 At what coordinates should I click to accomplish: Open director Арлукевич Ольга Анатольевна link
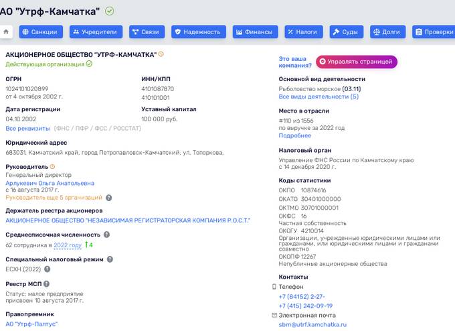(x=50, y=183)
